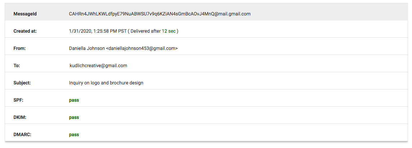Click recipient kudlichcreative@gmail.com

pos(98,66)
